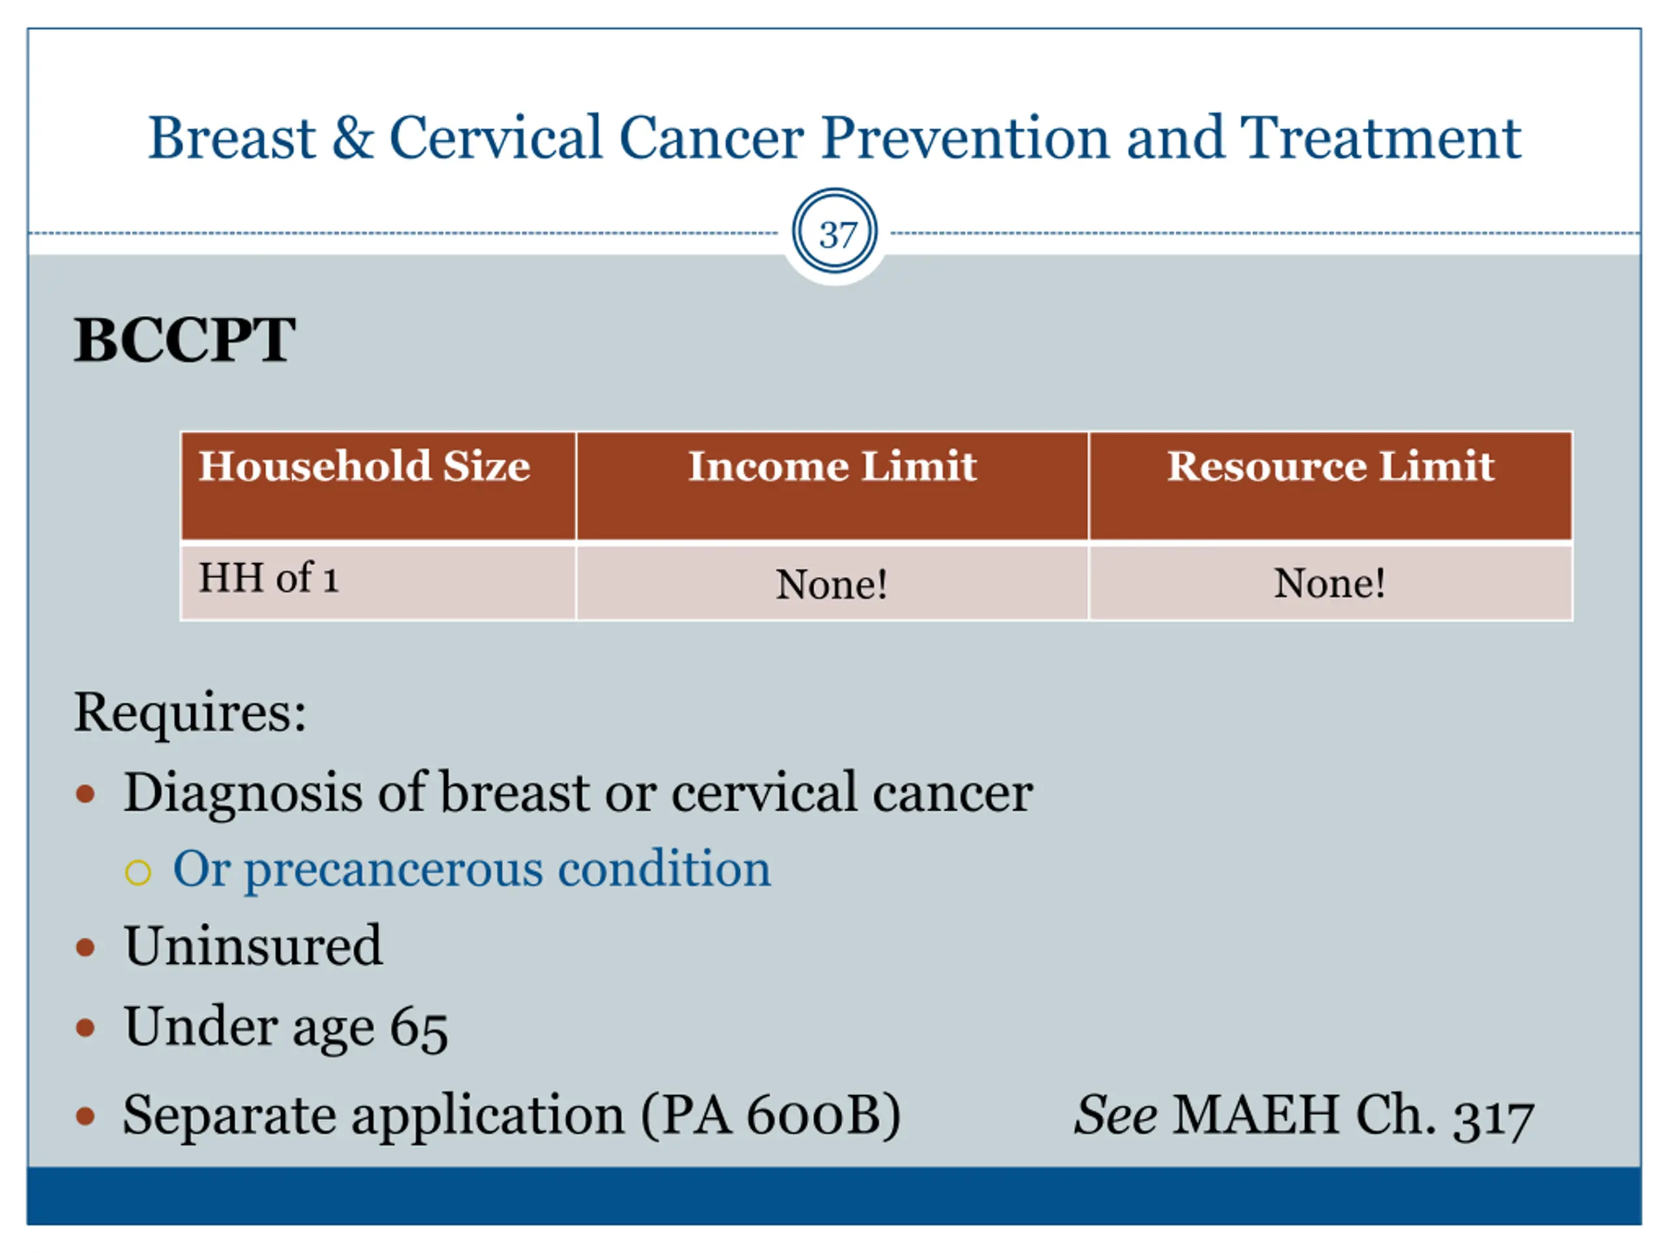Screen dimensions: 1670x1253
Task: Click the dark blue footer bar
Action: pyautogui.click(x=834, y=1196)
